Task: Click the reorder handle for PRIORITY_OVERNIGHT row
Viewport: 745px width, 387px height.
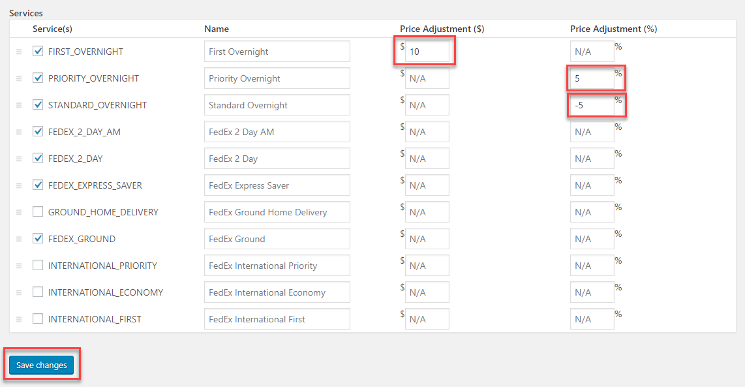Action: coord(19,78)
